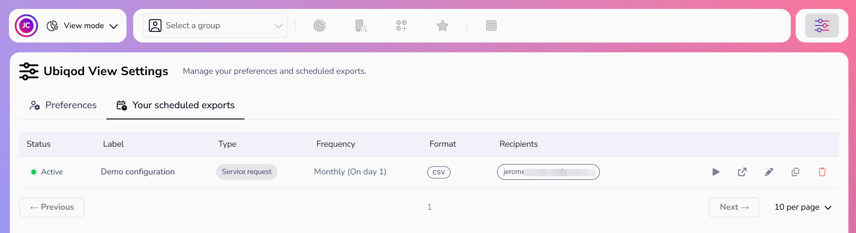Image resolution: width=856 pixels, height=233 pixels.
Task: Click the JC user avatar
Action: pos(26,25)
